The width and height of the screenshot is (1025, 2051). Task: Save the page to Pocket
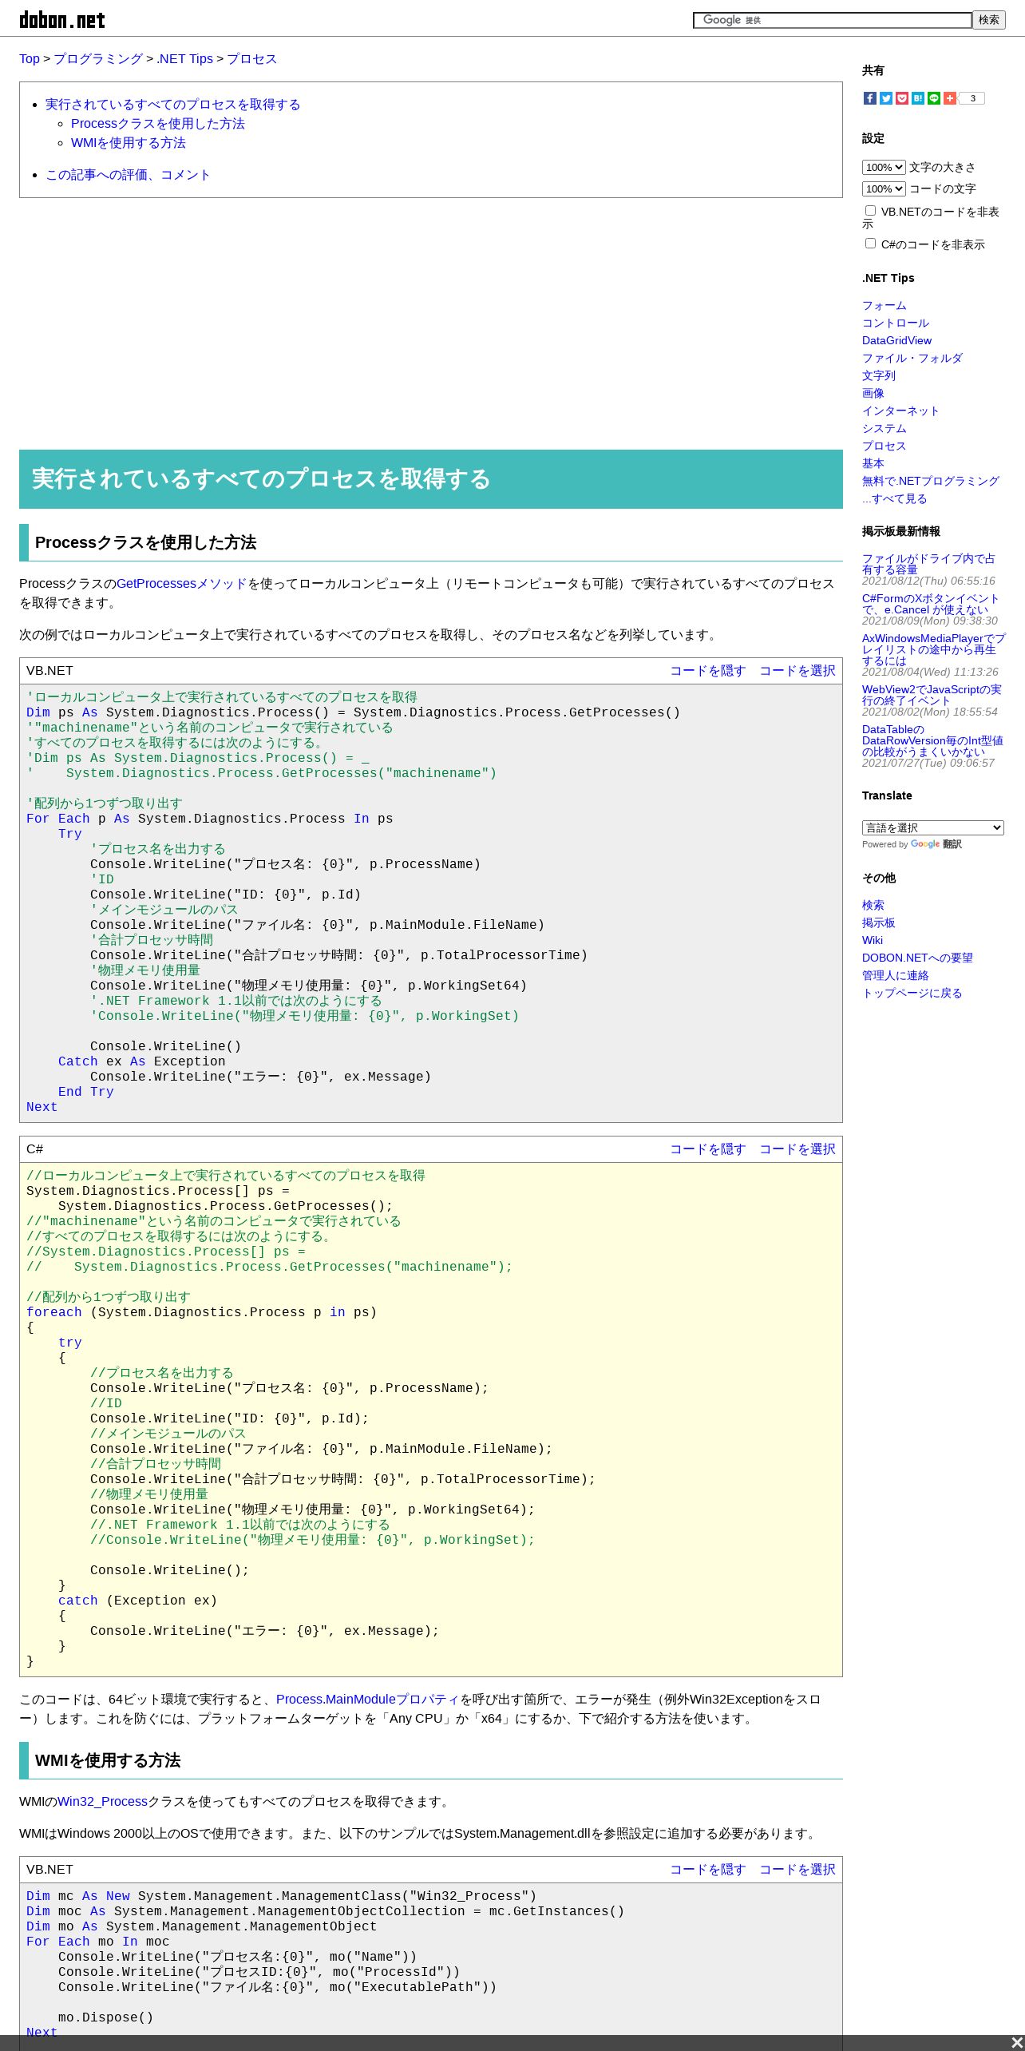tap(902, 98)
